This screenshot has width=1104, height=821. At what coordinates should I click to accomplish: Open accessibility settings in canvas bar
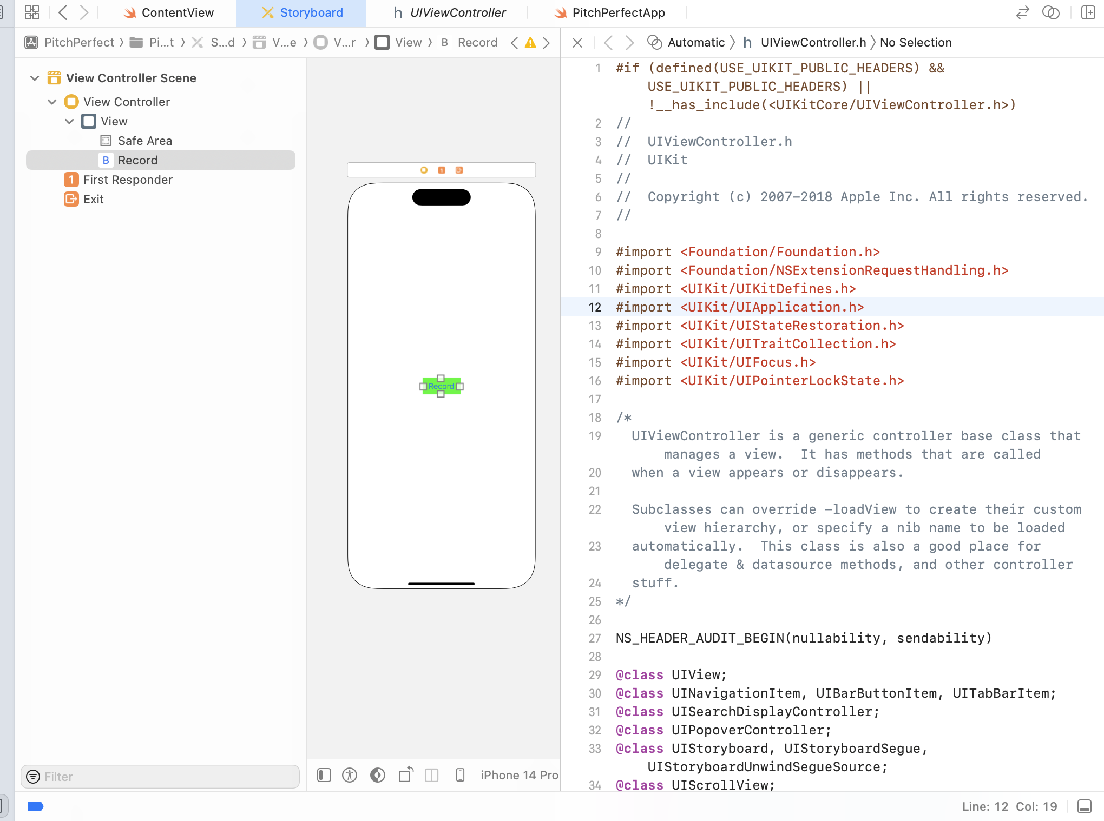[x=350, y=775]
